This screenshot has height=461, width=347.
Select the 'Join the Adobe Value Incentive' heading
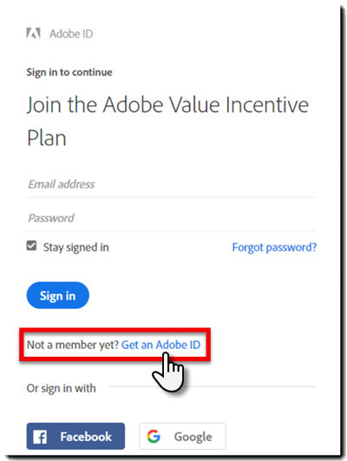click(167, 105)
